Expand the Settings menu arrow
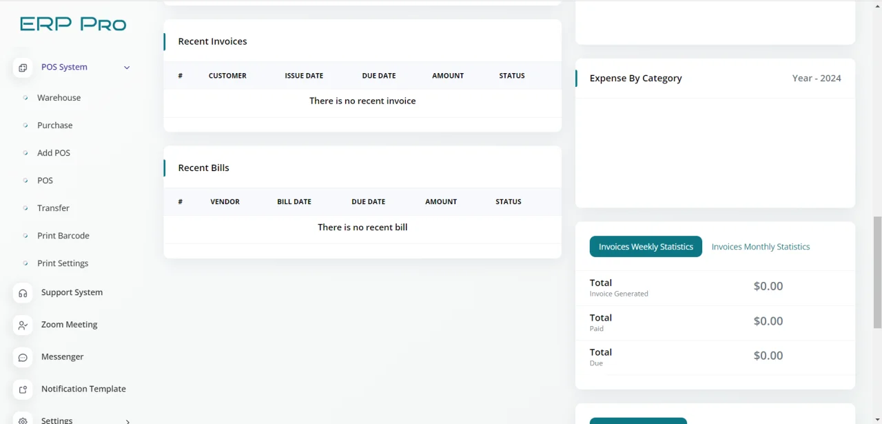882x424 pixels. click(127, 421)
